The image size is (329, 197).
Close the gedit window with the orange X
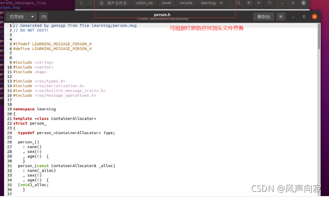[314, 17]
